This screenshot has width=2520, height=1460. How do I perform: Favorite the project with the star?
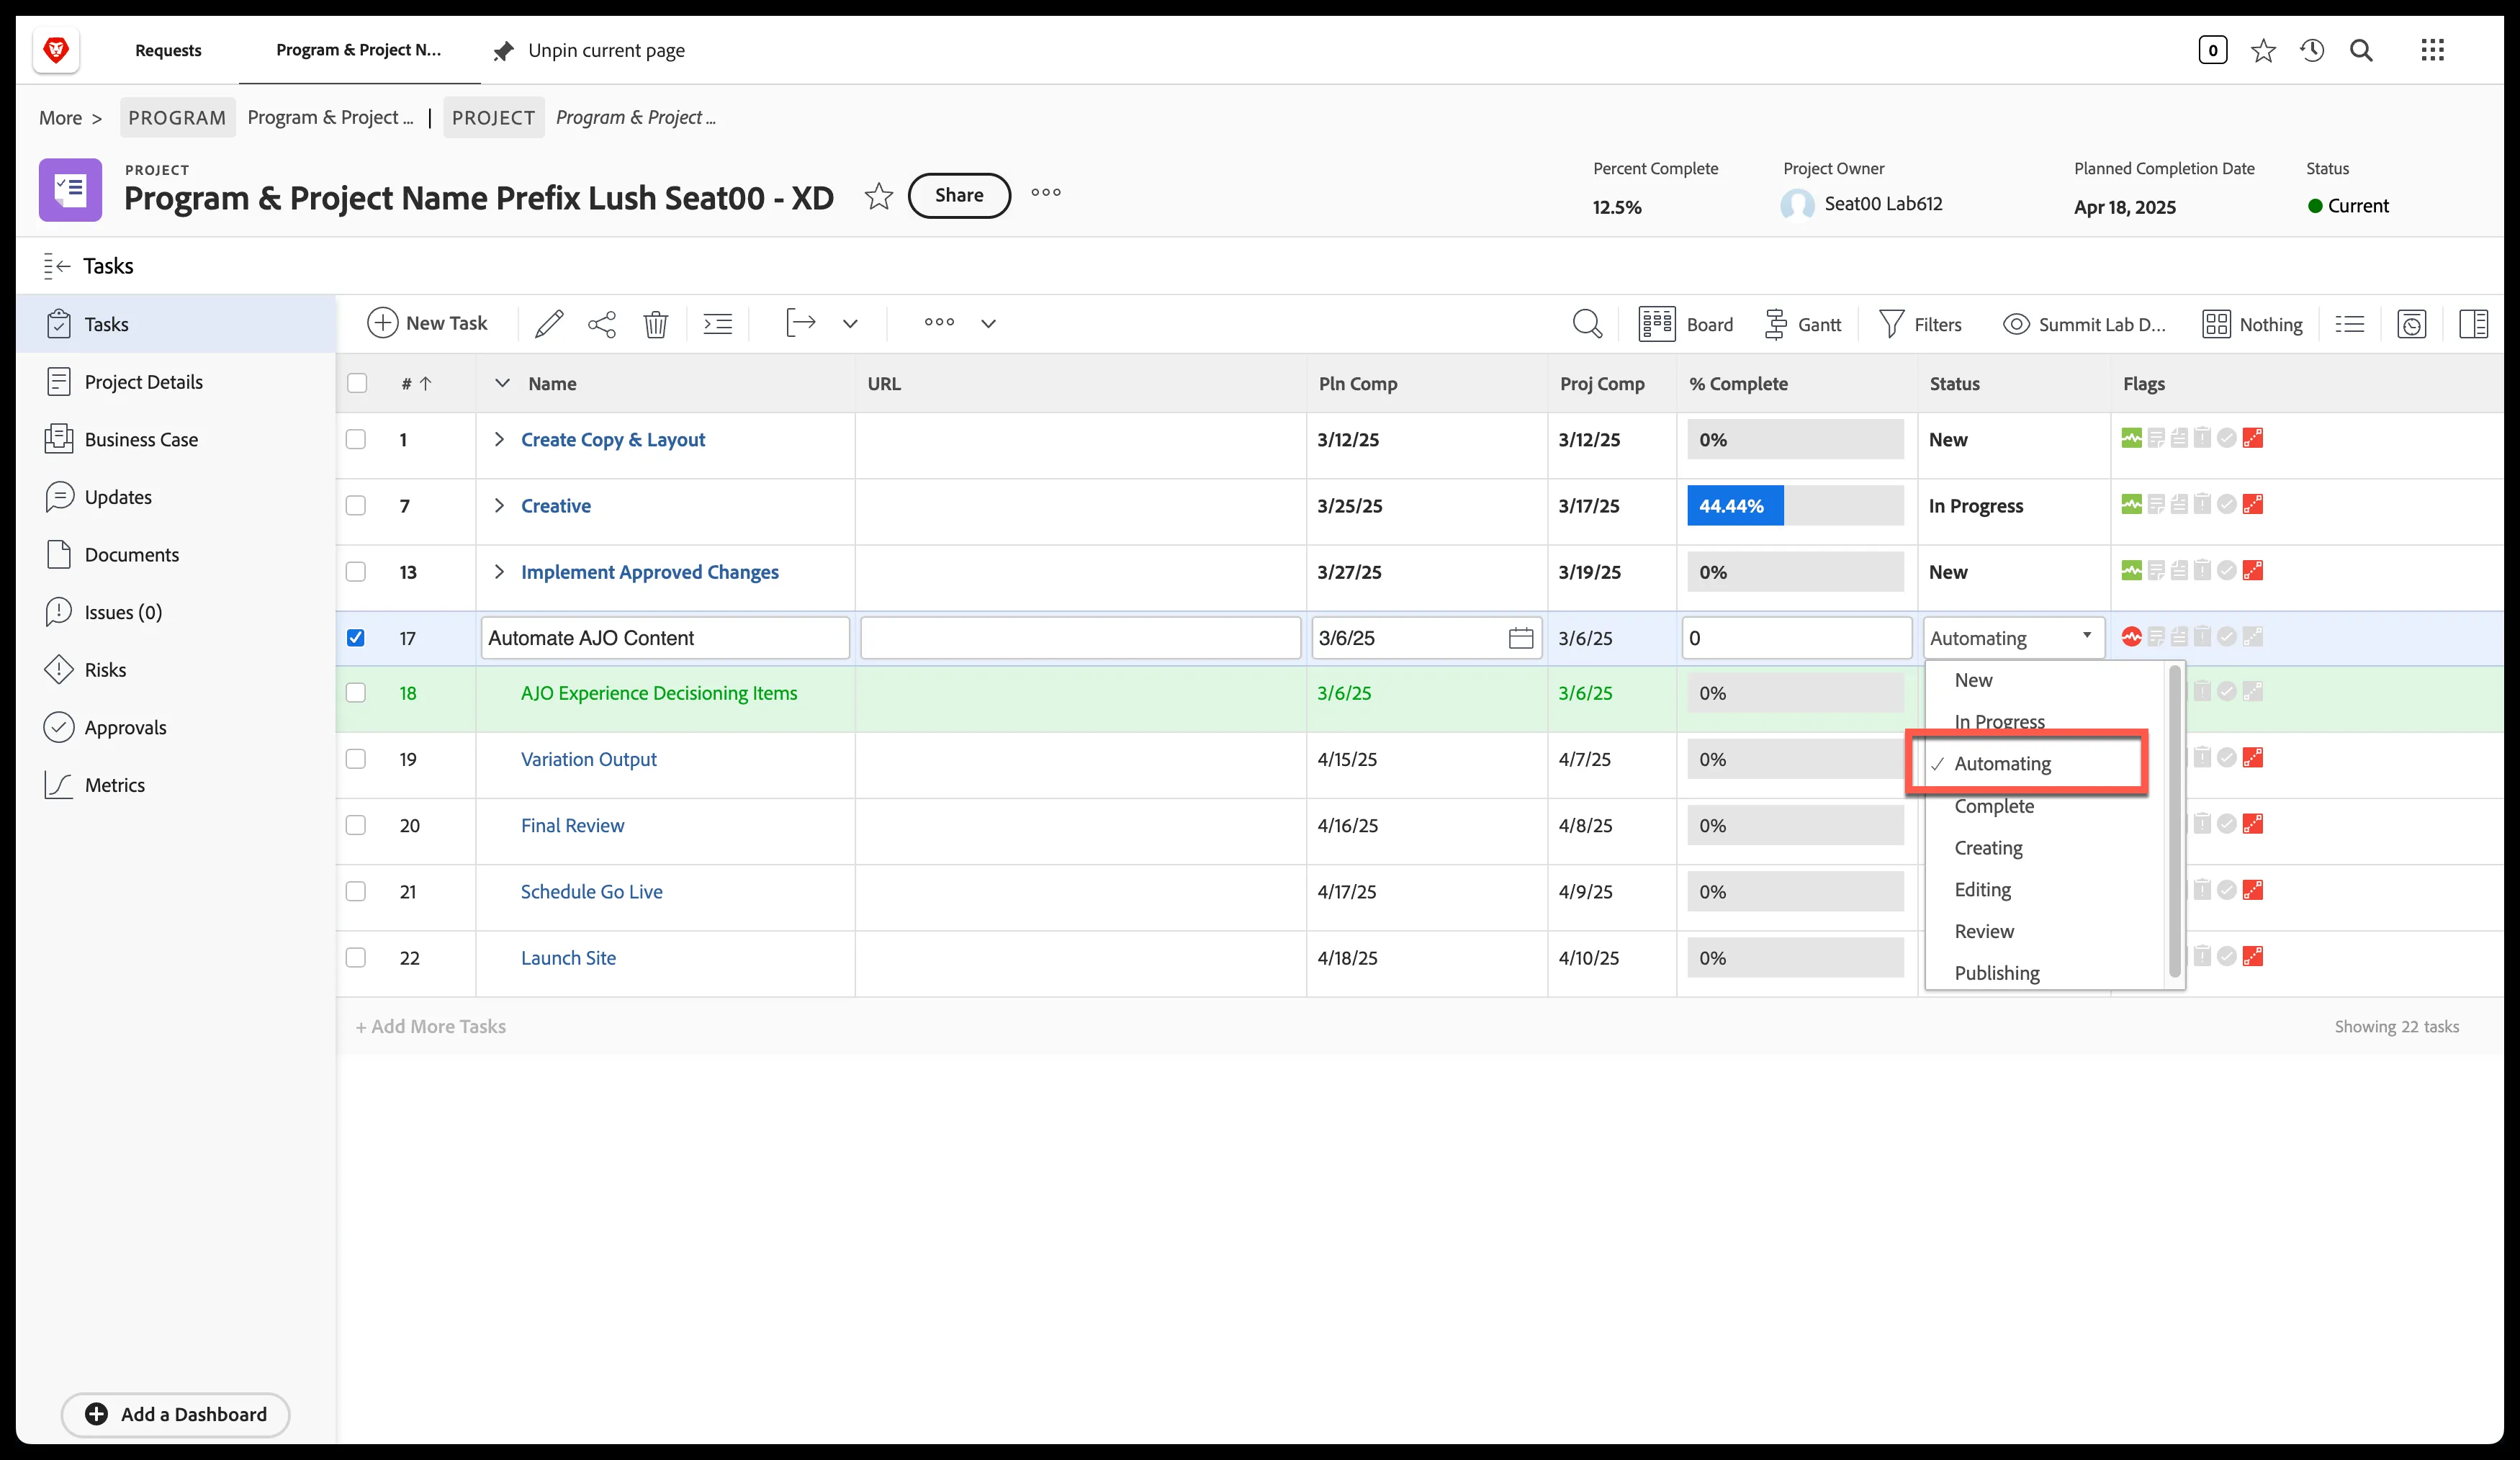(x=878, y=196)
